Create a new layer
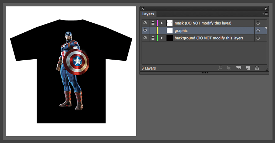275x143 pixels. click(x=248, y=68)
